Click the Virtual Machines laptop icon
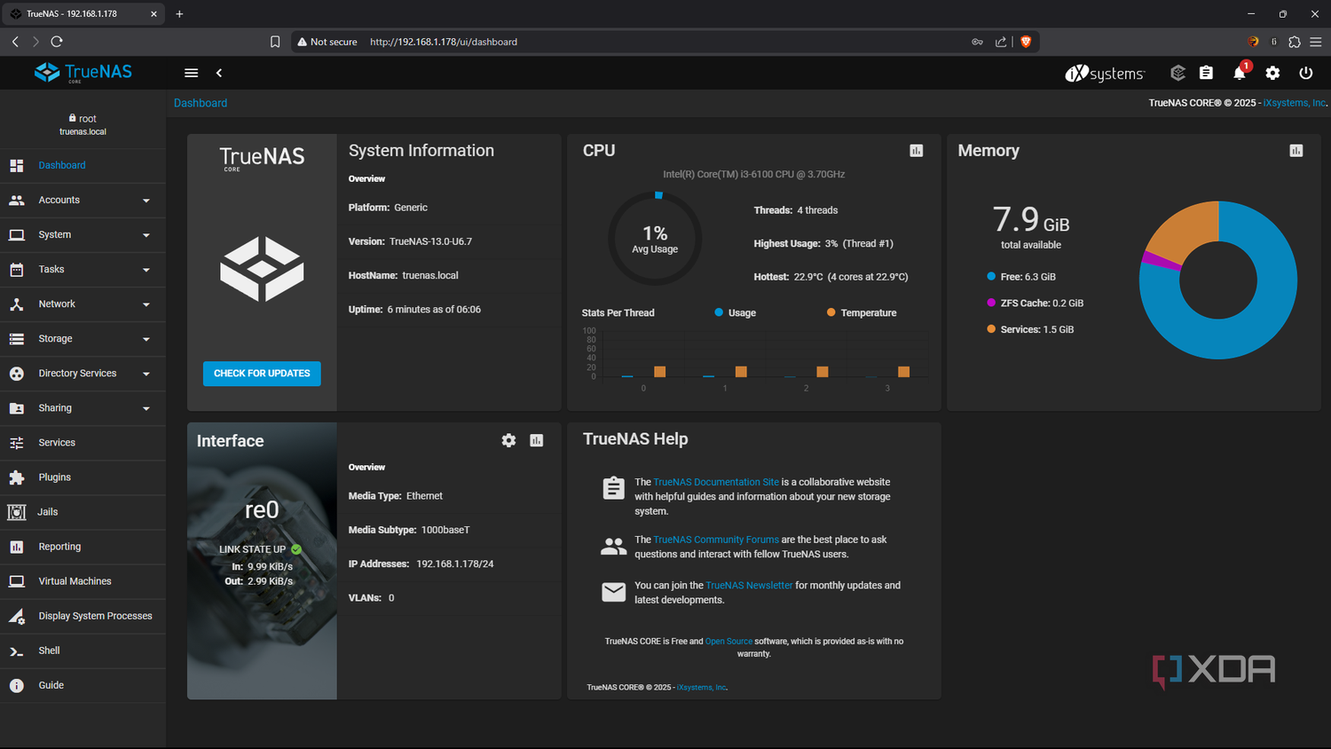The image size is (1331, 749). click(x=17, y=581)
